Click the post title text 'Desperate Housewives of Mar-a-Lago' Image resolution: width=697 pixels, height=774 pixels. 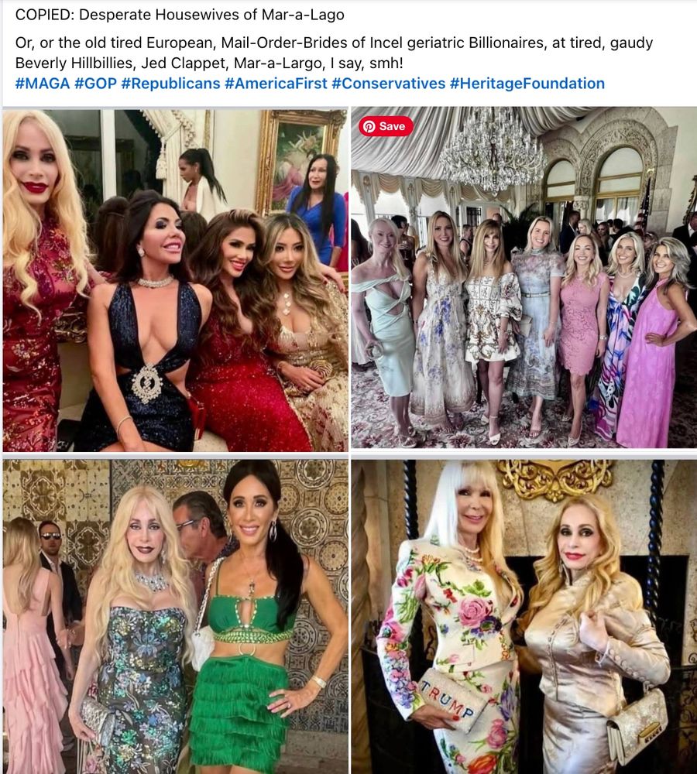pos(211,15)
